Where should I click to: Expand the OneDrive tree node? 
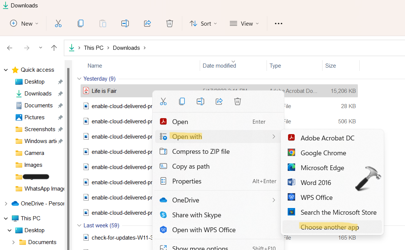click(6, 204)
